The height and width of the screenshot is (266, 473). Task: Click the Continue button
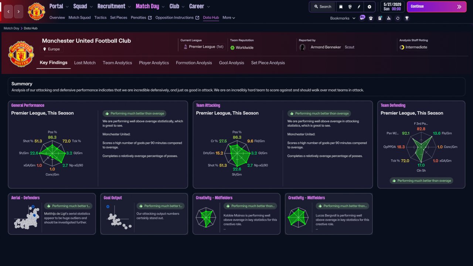[437, 7]
